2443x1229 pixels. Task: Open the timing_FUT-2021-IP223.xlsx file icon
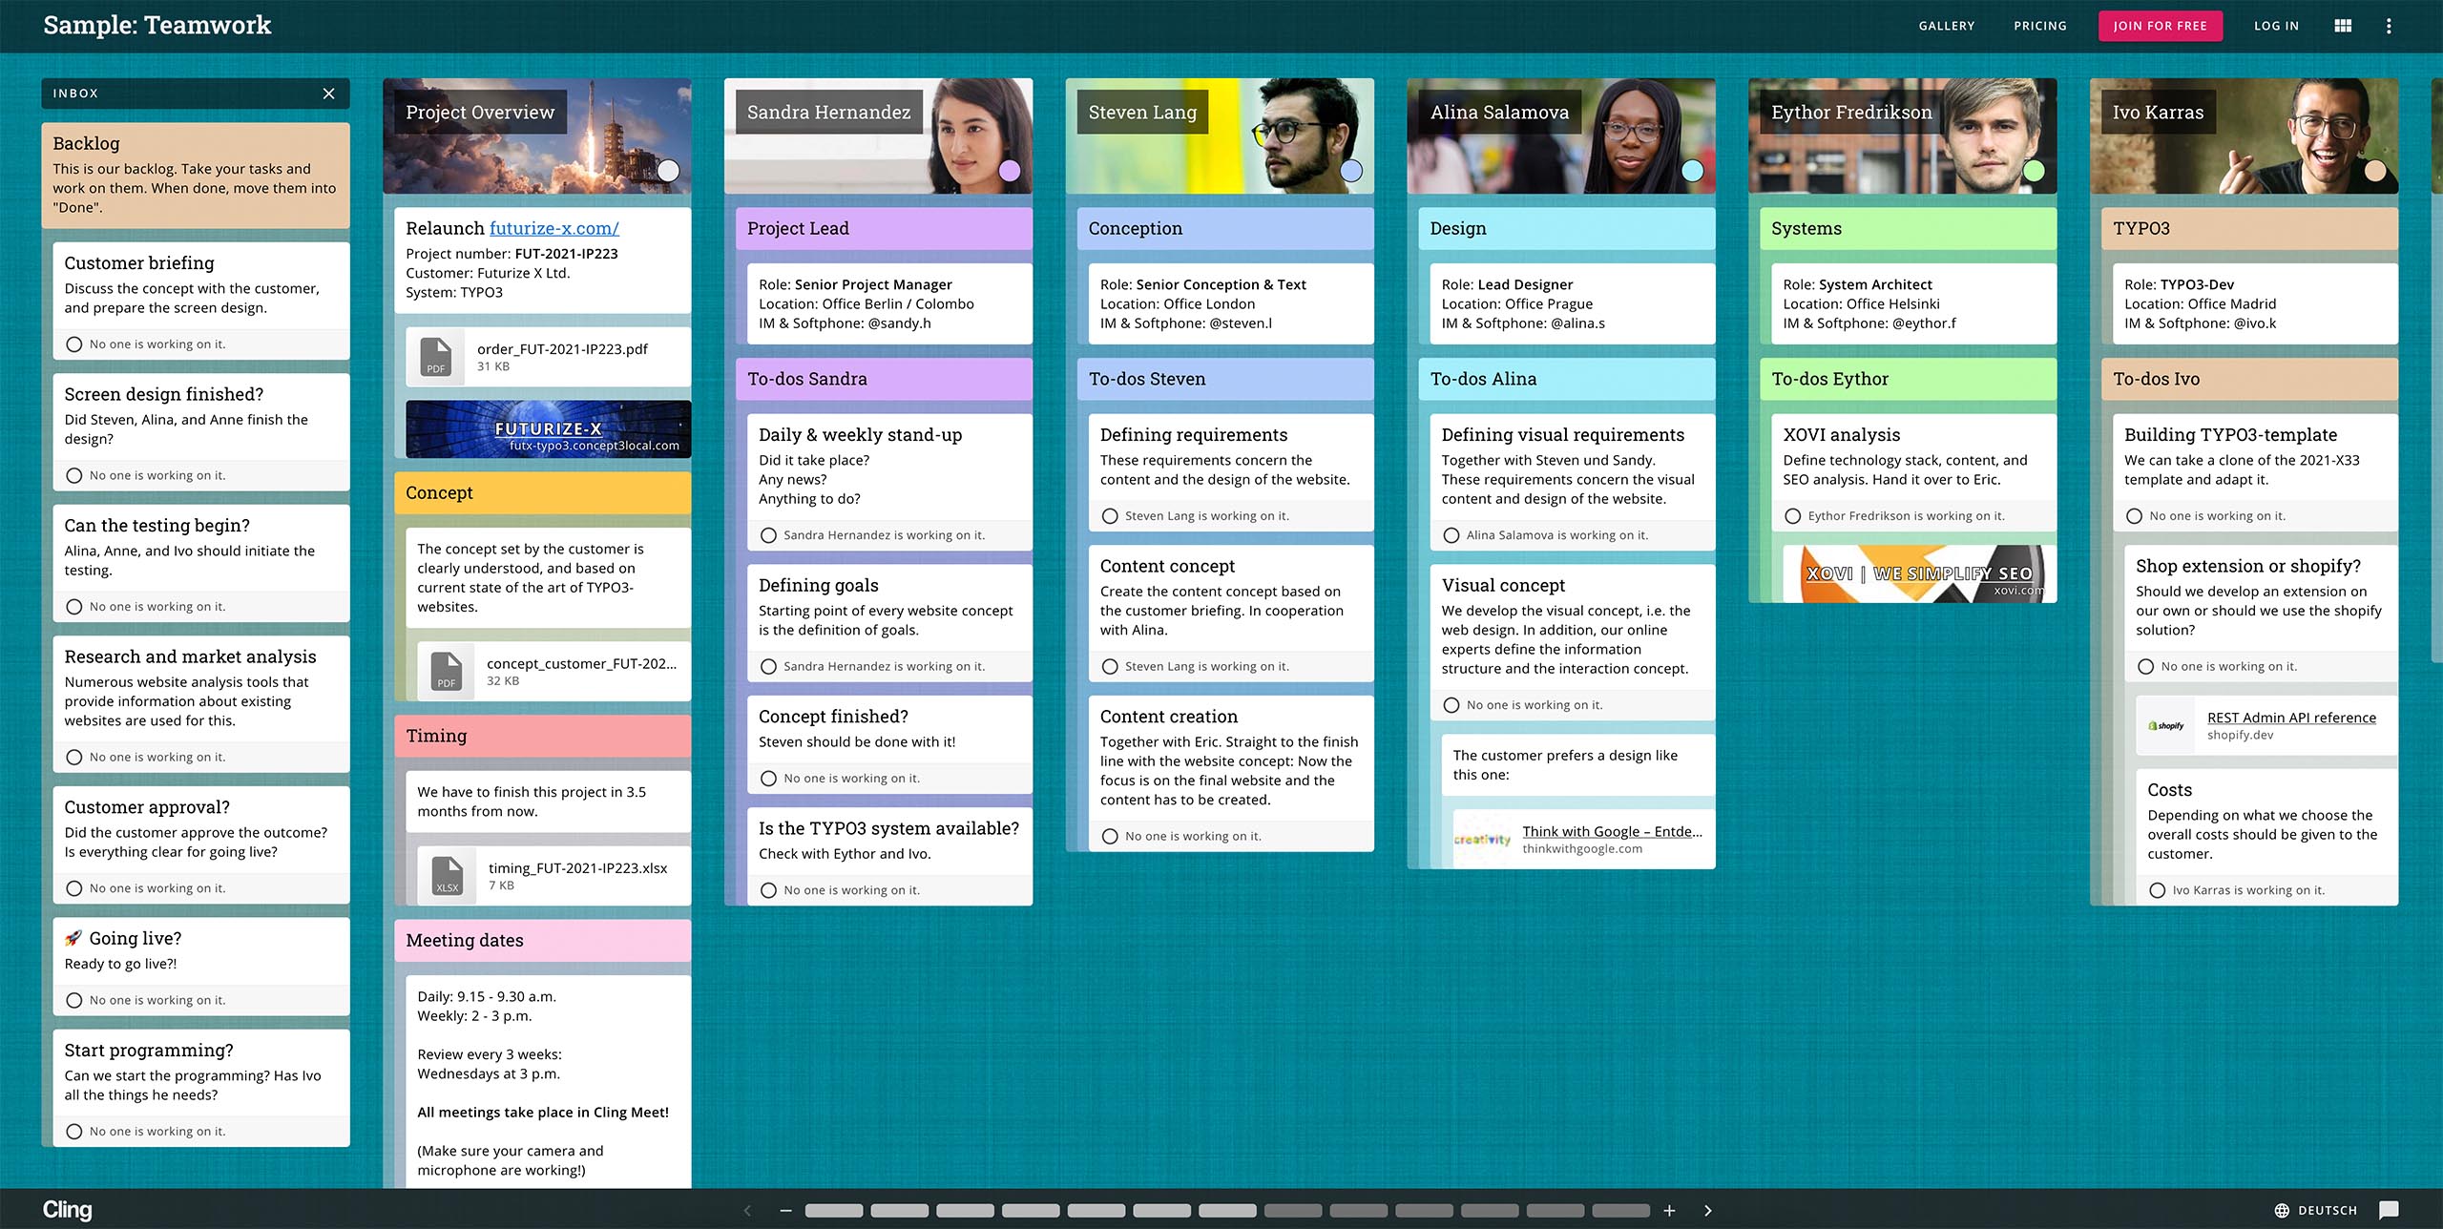tap(447, 876)
